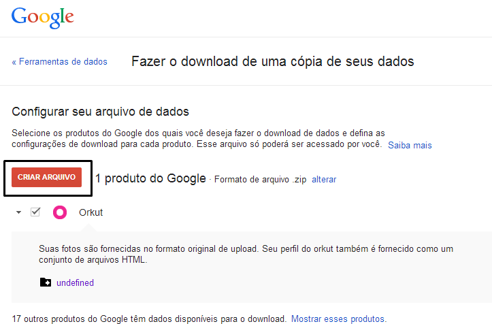Toggle the Orkut product checkbox
The width and height of the screenshot is (492, 324).
pyautogui.click(x=35, y=212)
